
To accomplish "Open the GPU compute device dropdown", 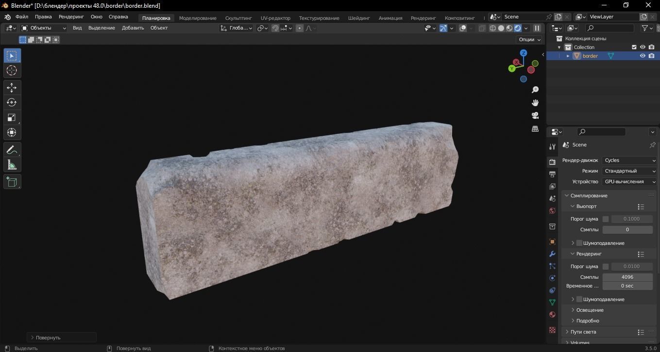I will tap(629, 182).
